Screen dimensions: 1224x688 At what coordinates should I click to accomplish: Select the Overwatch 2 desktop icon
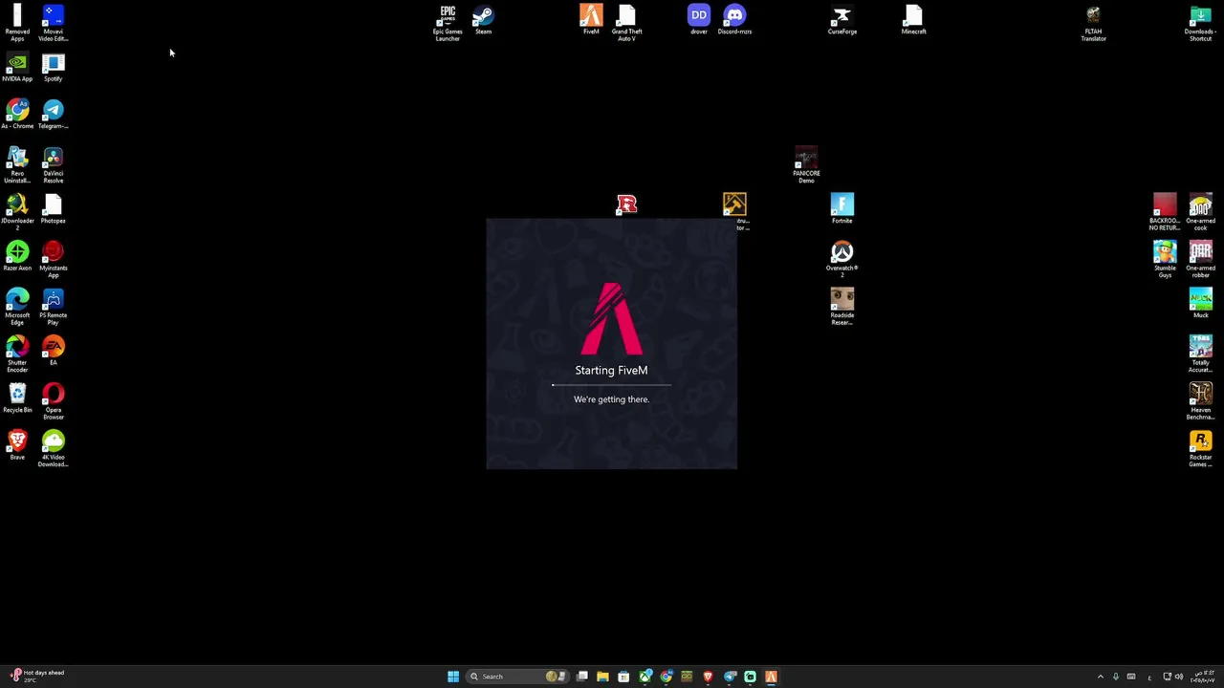click(841, 259)
